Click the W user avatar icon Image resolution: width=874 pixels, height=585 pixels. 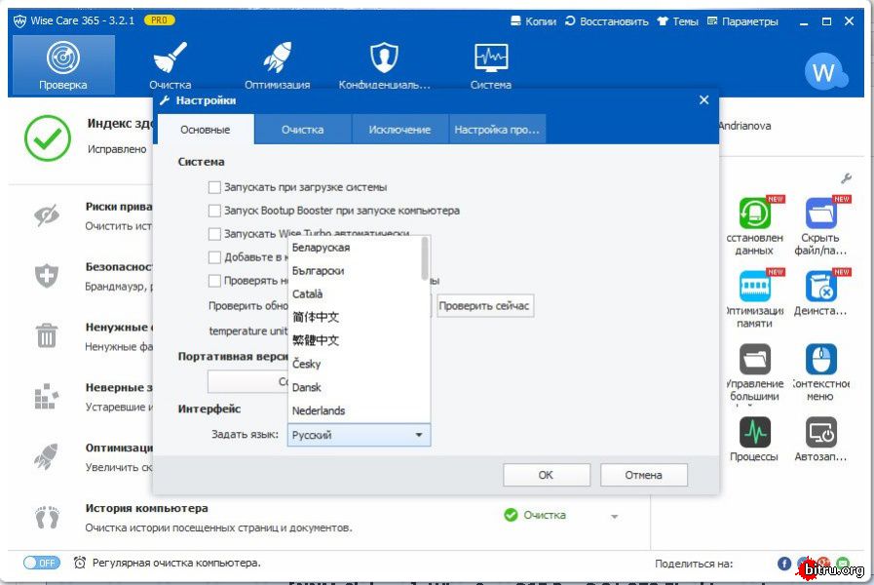(825, 71)
